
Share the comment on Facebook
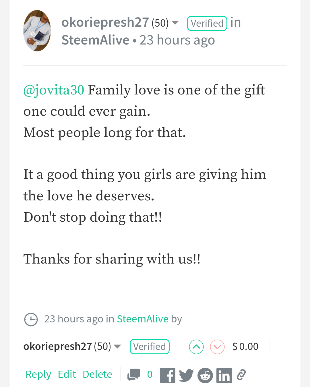(168, 375)
